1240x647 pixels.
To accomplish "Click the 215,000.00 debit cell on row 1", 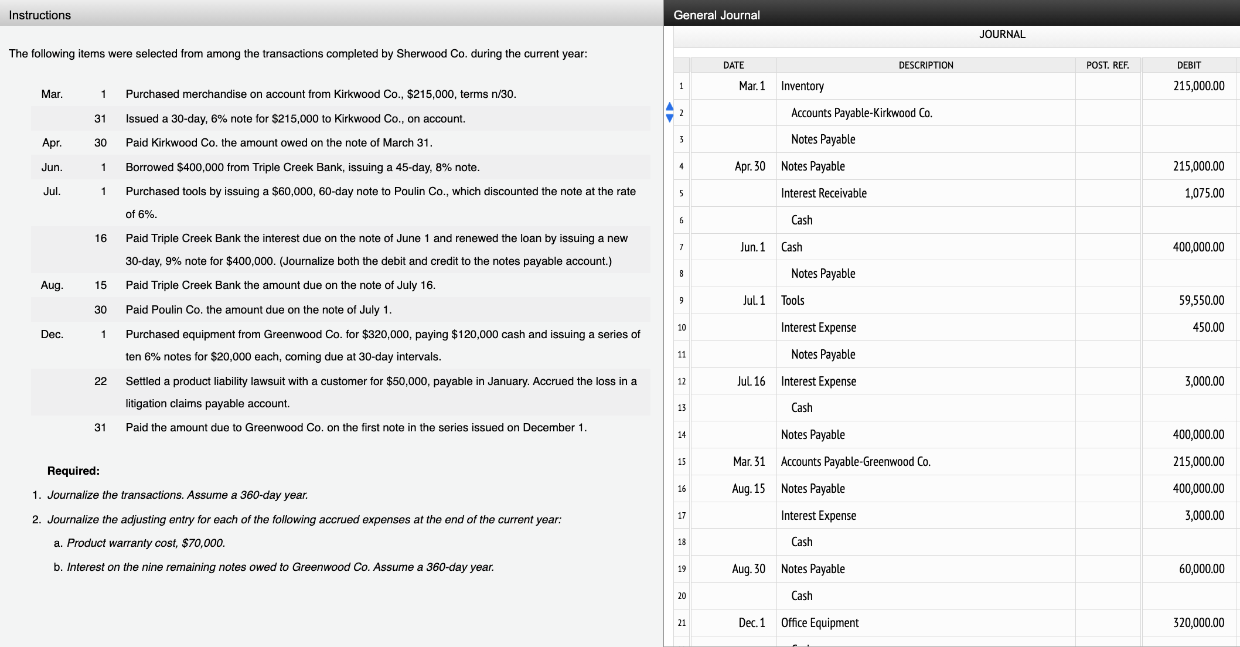I will coord(1188,86).
